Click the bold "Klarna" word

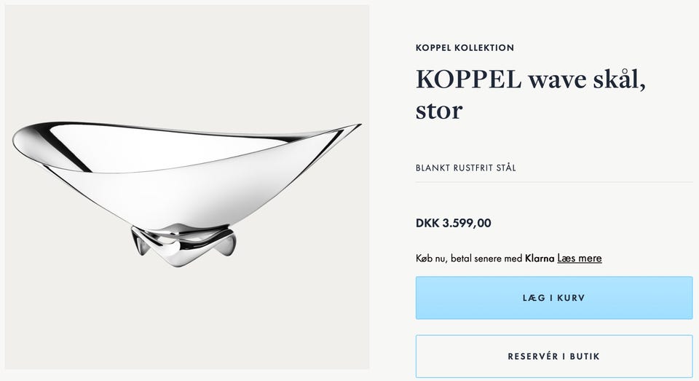(540, 258)
